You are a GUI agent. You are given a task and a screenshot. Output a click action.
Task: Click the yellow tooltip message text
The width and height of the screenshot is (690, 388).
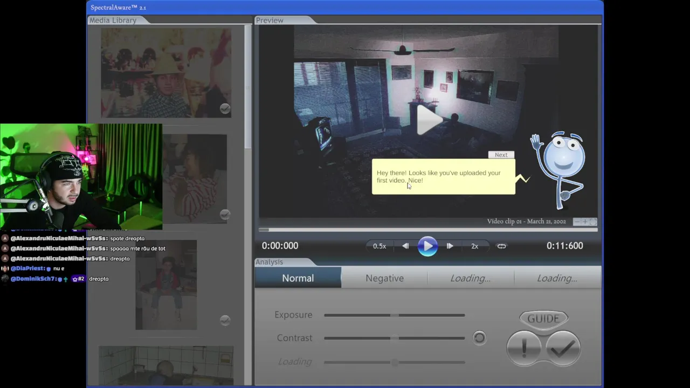click(x=438, y=177)
